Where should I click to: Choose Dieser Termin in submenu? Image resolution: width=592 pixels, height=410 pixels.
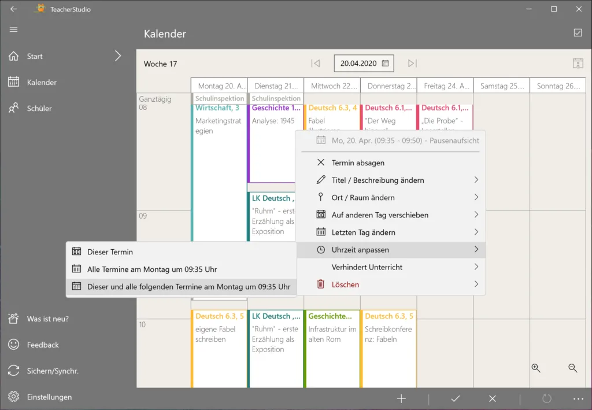tap(181, 252)
